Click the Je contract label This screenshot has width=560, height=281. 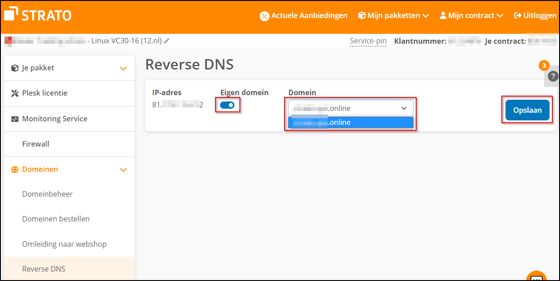click(505, 41)
